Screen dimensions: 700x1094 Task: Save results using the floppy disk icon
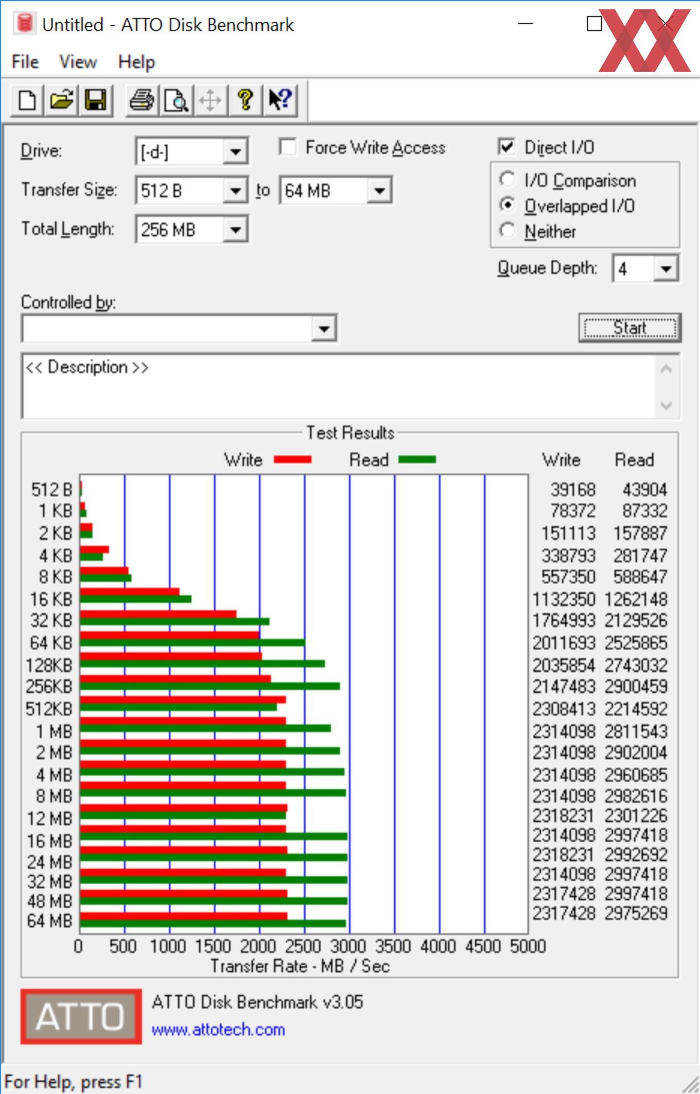(x=95, y=99)
